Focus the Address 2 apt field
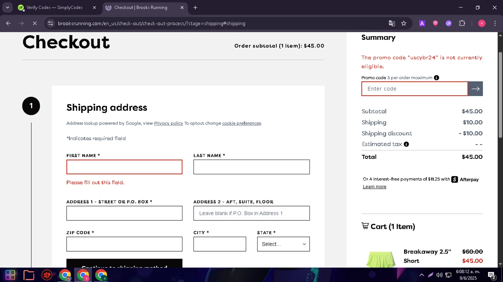The image size is (503, 282). point(251,213)
